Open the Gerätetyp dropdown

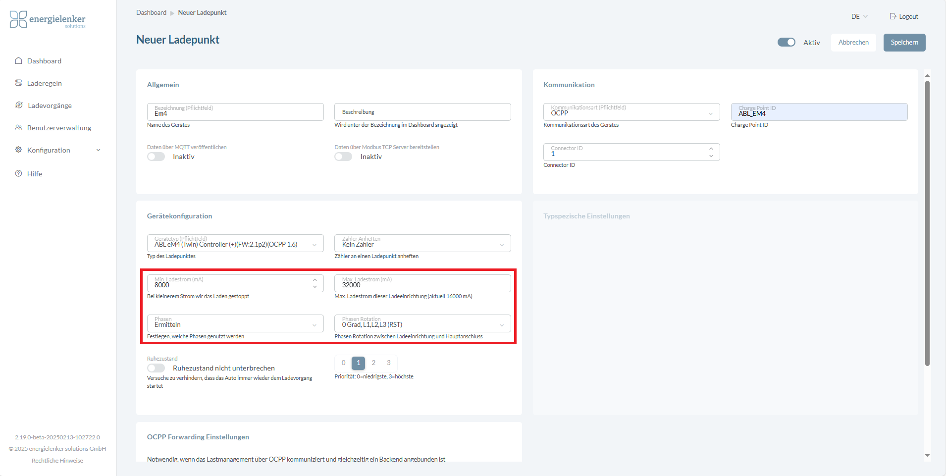pos(235,243)
